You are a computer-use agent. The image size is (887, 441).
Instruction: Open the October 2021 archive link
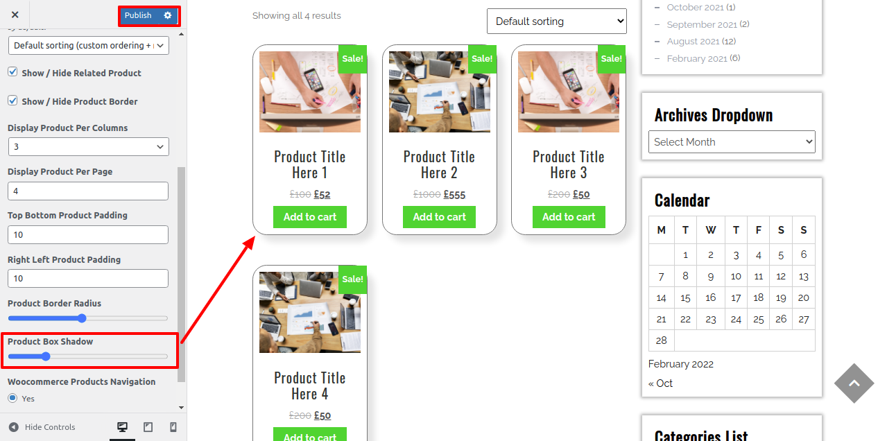coord(696,7)
